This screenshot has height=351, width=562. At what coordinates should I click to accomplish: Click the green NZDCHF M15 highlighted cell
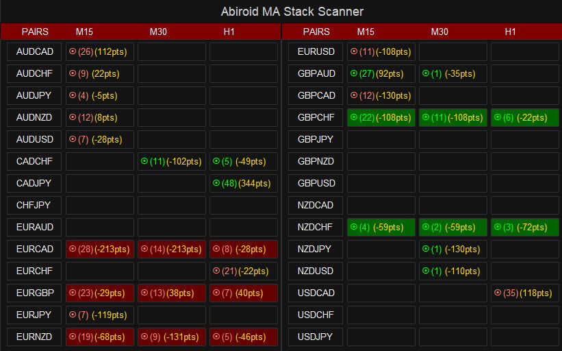tap(381, 227)
